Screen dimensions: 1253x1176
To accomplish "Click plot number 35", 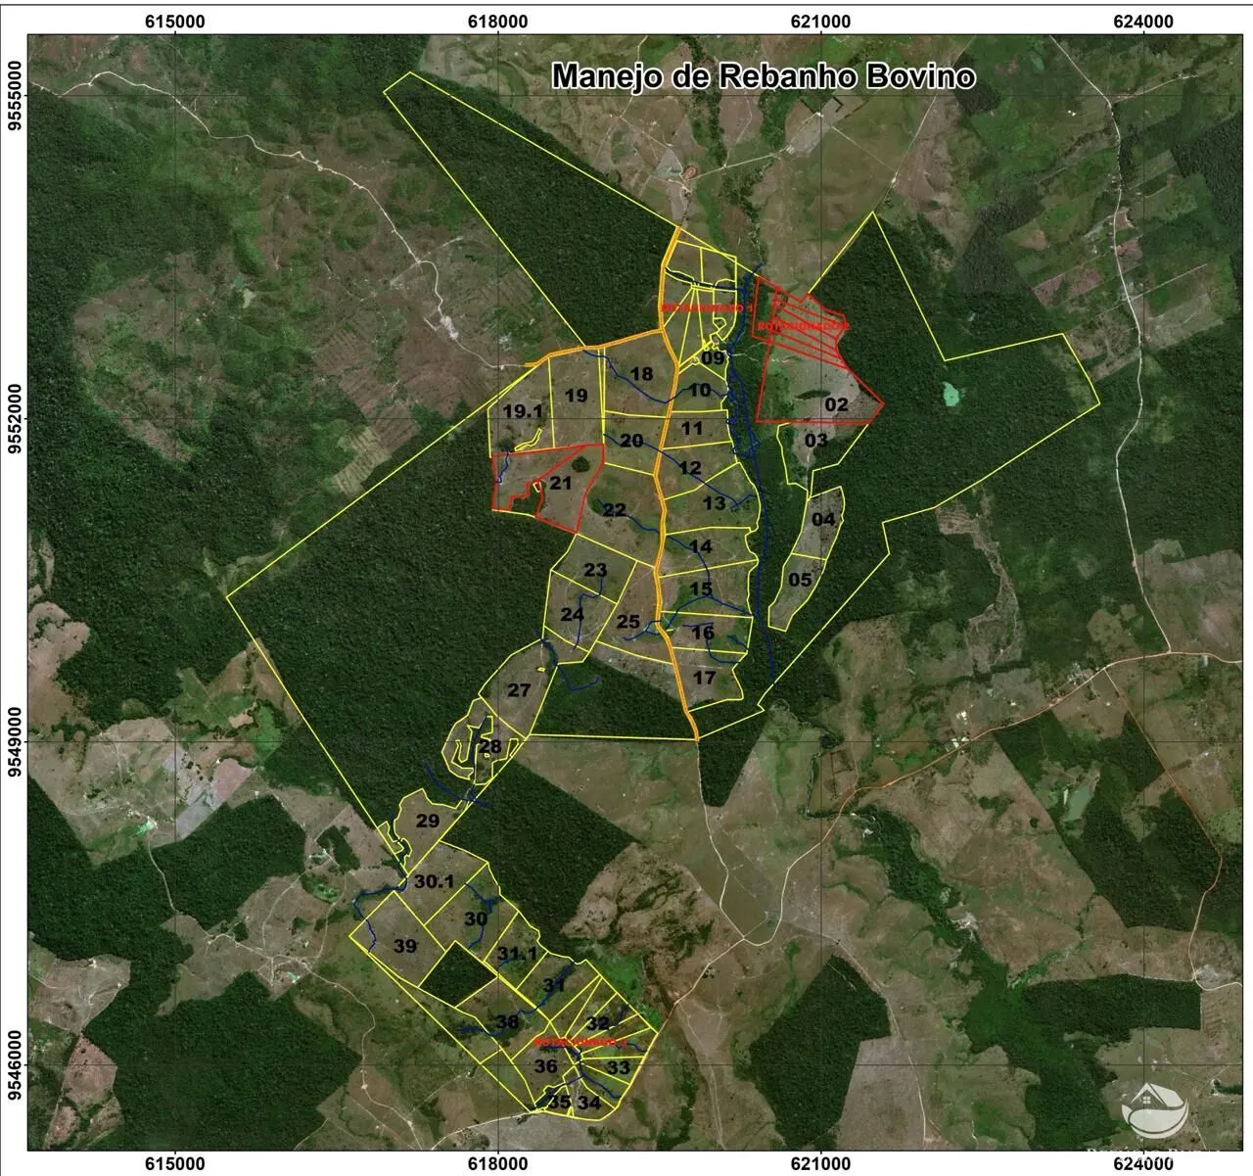I will click(559, 1102).
